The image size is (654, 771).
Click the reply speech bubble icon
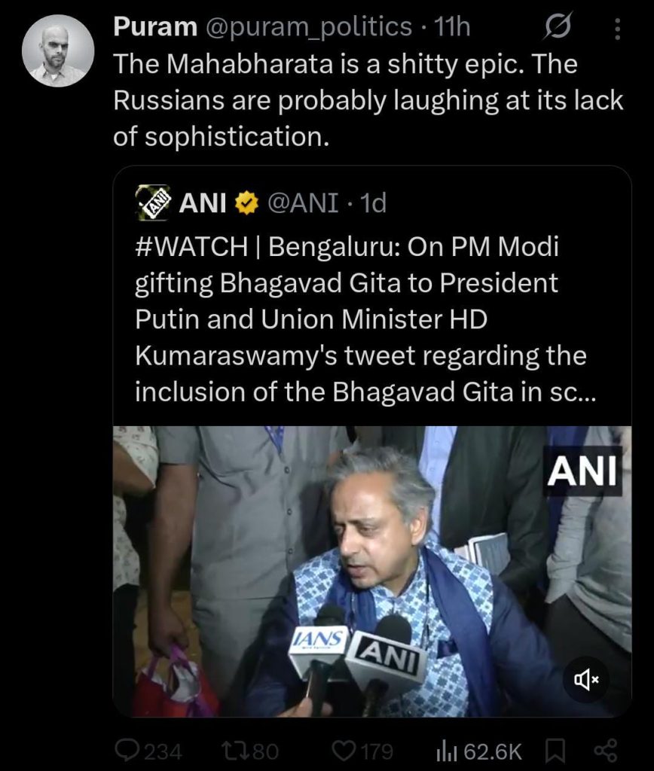[127, 750]
